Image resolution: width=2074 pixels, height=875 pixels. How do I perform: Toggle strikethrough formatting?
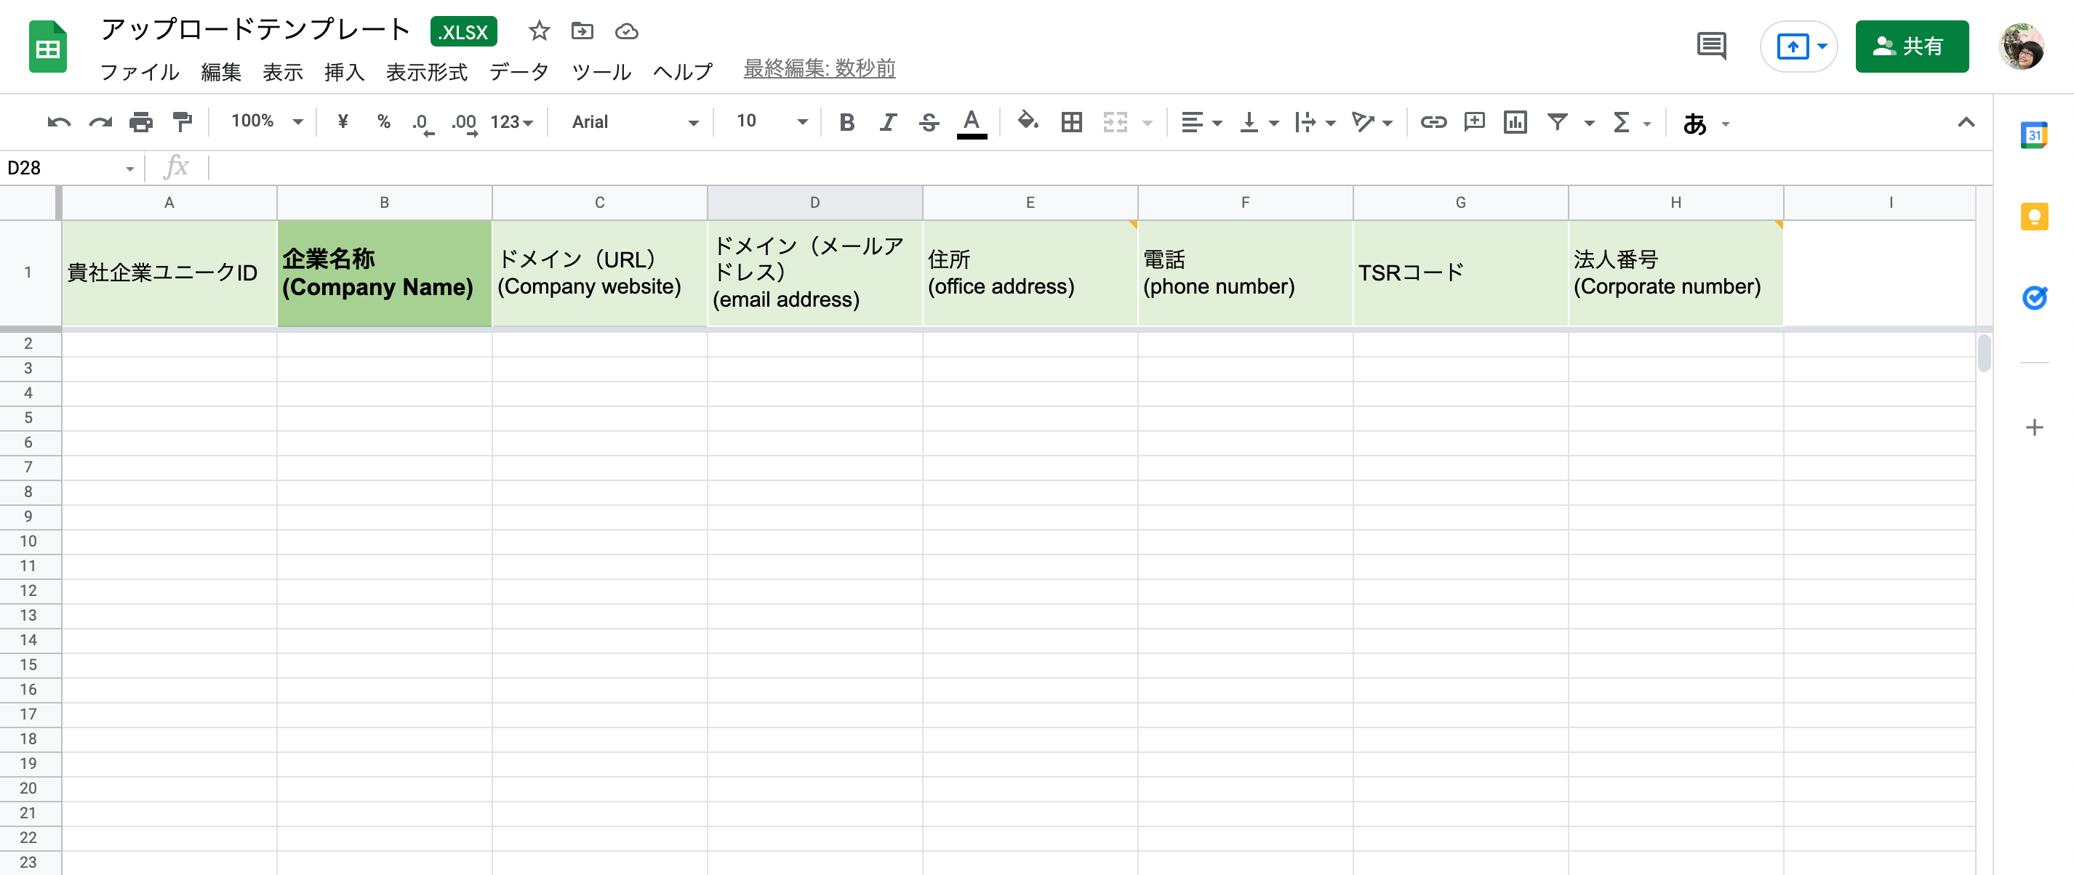(x=929, y=122)
